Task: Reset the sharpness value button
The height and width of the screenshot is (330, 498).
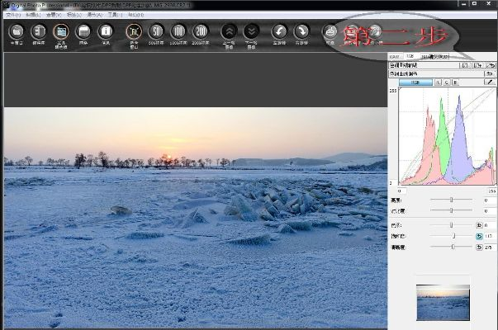Action: point(479,247)
